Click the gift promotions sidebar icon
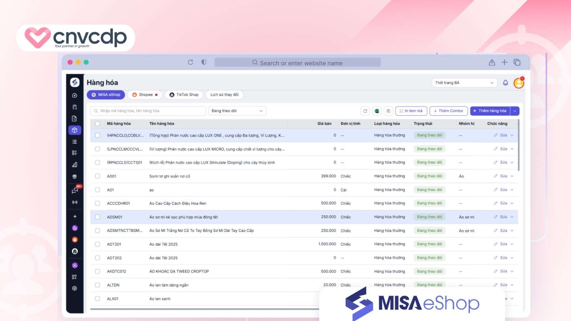Screen dimensions: 571x321 pos(75,177)
